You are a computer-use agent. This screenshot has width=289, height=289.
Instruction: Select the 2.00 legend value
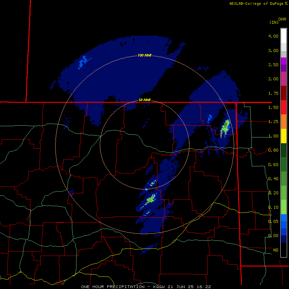[x=273, y=79]
